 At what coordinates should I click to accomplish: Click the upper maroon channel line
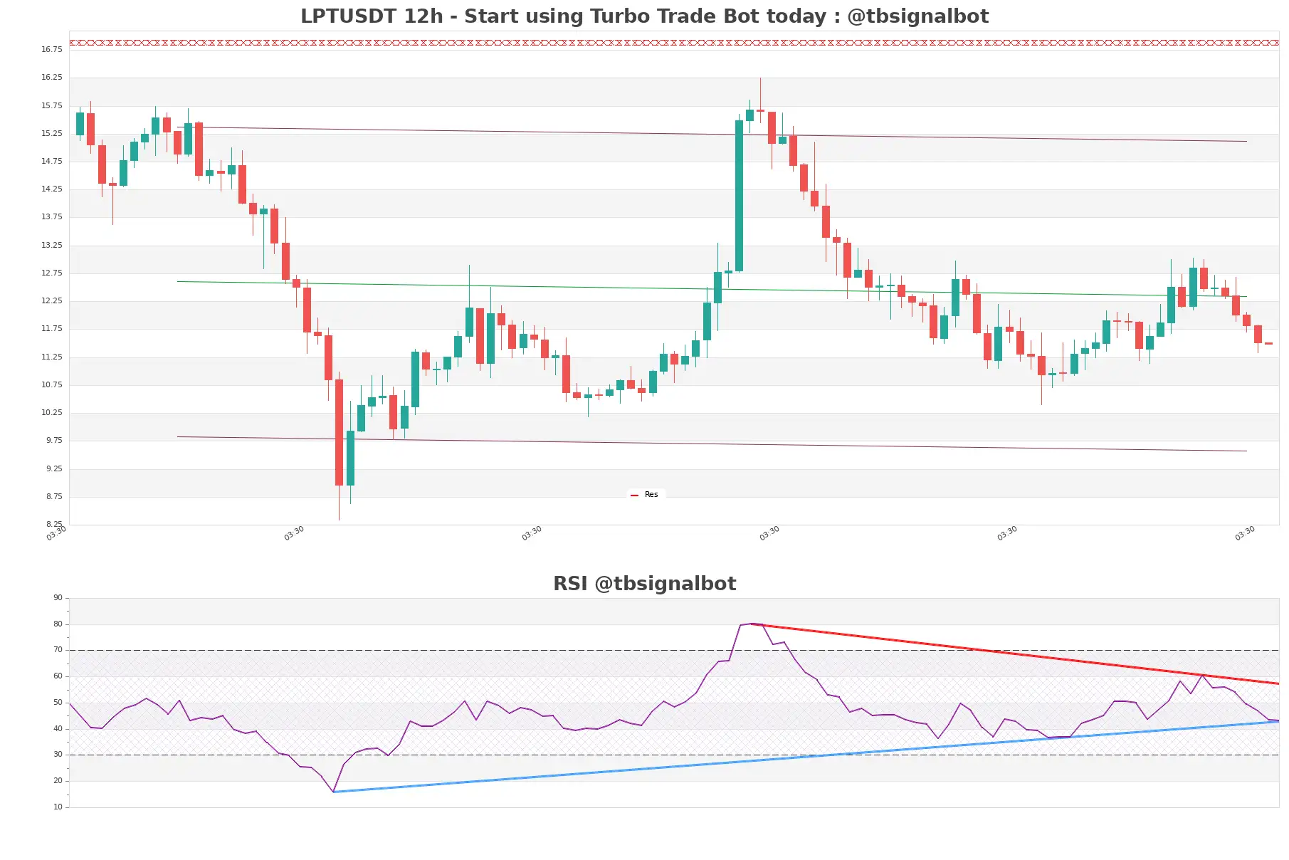[x=712, y=134]
